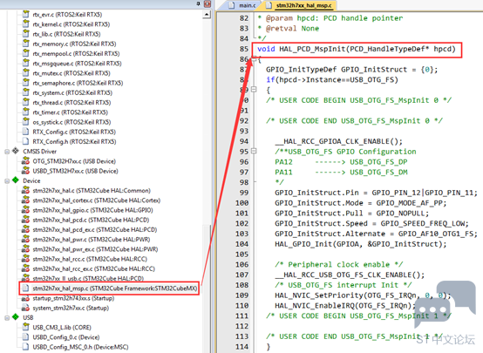483x353 pixels.
Task: Collapse the CMSIS Driver group
Action: [7, 152]
